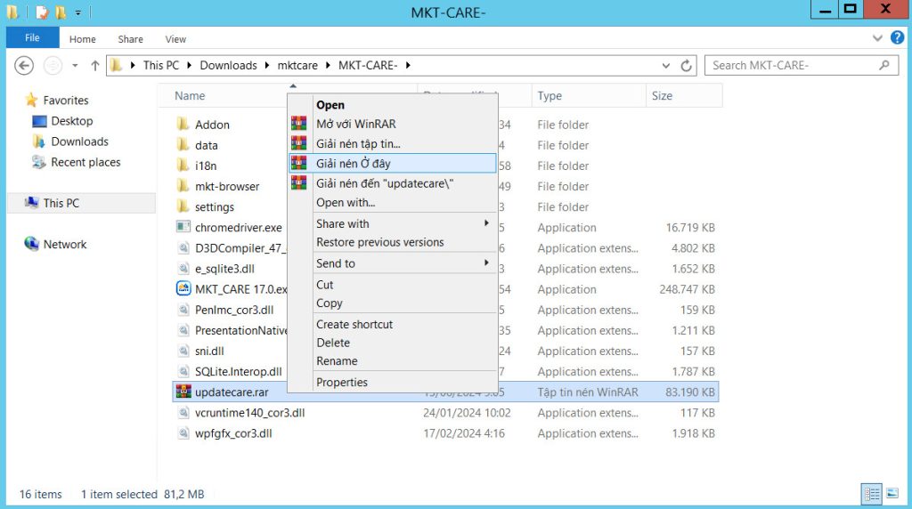Screen dimensions: 912x509
Task: Select the D3DCompiler_47 file name
Action: click(x=240, y=248)
